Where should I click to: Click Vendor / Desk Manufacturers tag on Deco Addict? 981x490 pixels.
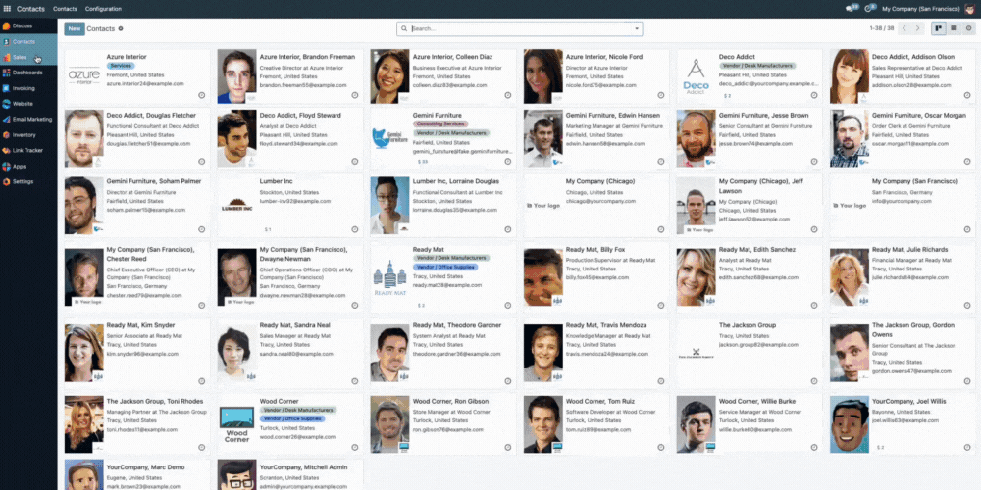pos(757,66)
